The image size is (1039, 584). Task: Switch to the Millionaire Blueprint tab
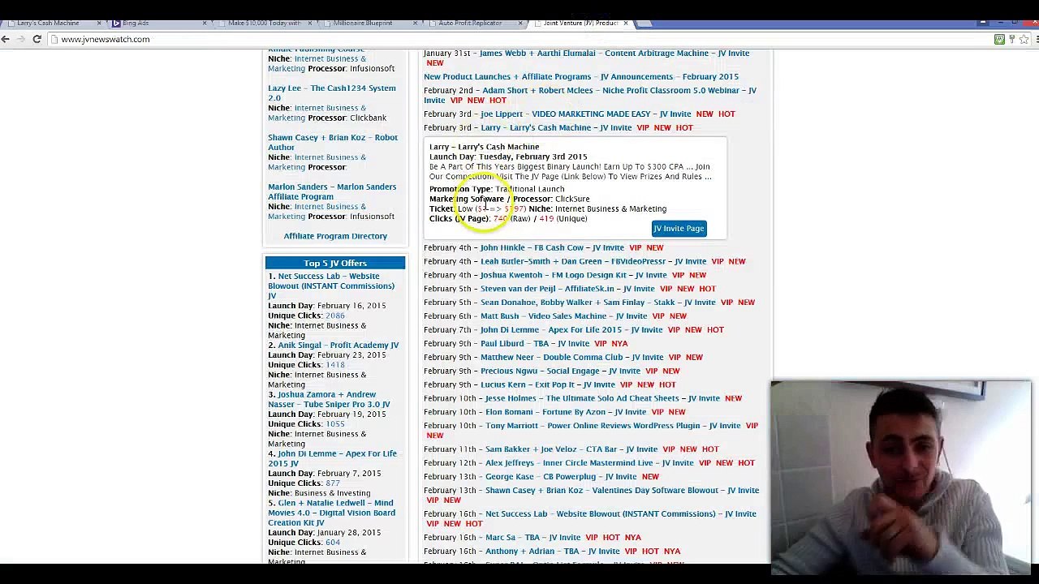tap(369, 23)
